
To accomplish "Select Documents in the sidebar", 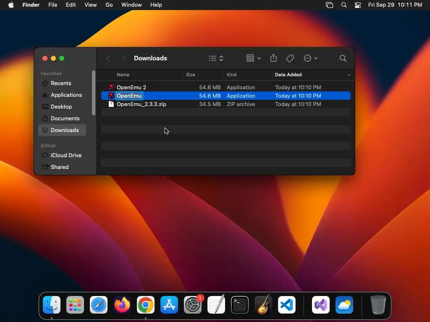I will coord(62,118).
